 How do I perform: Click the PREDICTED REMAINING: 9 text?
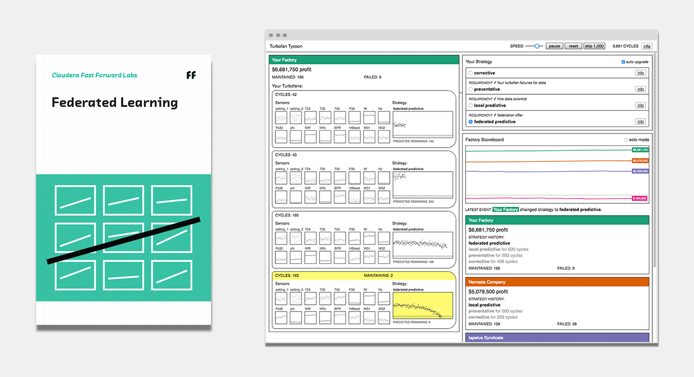[x=411, y=322]
